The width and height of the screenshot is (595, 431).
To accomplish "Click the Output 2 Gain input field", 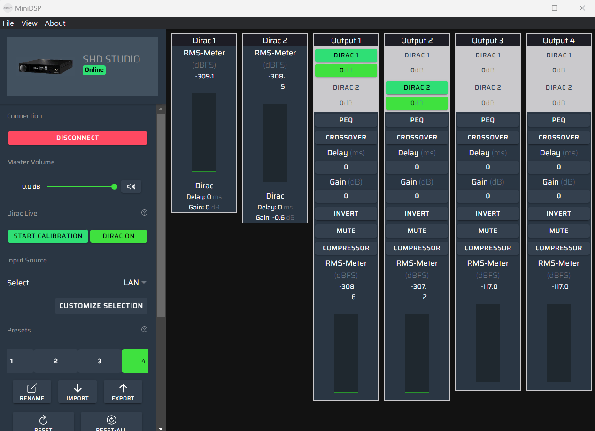I will point(417,196).
